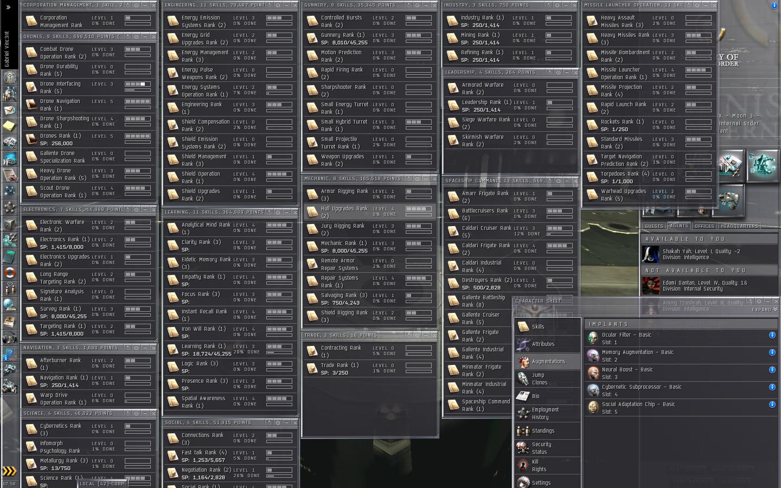The width and height of the screenshot is (781, 488).
Task: Show info for Neural Boost - Basic implant
Action: [x=772, y=370]
